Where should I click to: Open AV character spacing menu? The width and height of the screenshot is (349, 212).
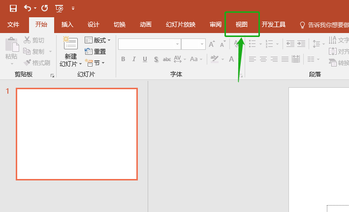point(180,59)
